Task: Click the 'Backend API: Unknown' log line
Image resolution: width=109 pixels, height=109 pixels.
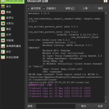Action: (x=56, y=51)
